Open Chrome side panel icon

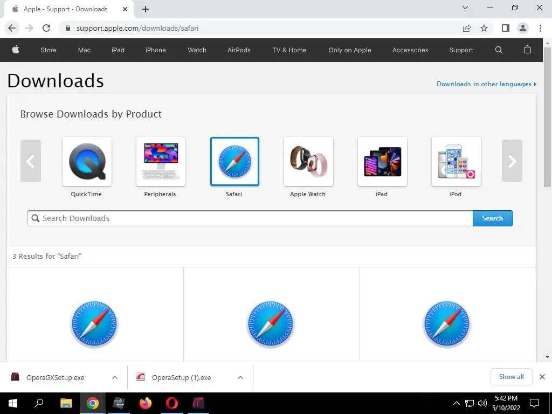506,28
